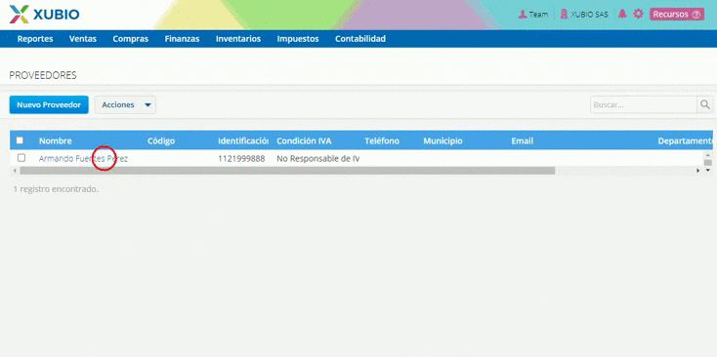717x357 pixels.
Task: Sort by the Municipio column
Action: [x=443, y=141]
